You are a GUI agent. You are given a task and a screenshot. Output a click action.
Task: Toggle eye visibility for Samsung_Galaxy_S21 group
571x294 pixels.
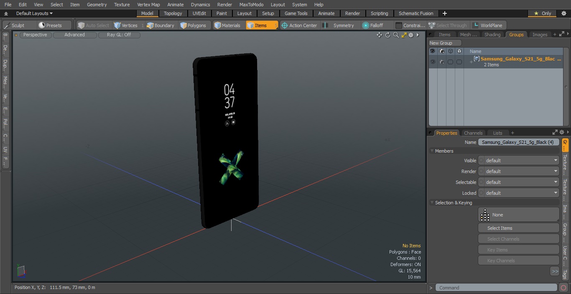pyautogui.click(x=433, y=62)
